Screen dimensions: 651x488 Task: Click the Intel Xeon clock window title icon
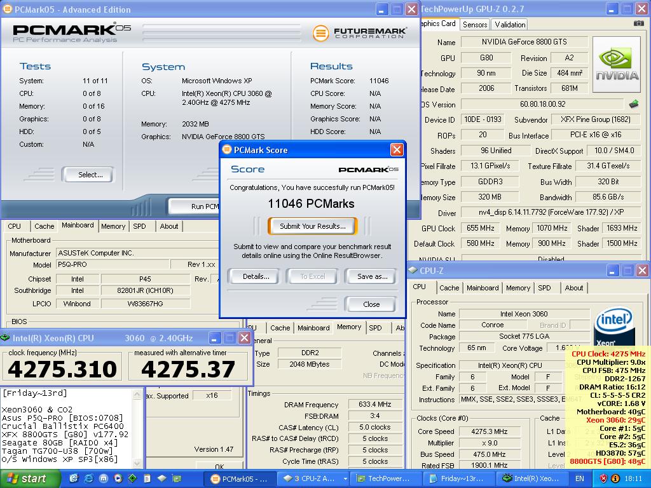(x=5, y=338)
